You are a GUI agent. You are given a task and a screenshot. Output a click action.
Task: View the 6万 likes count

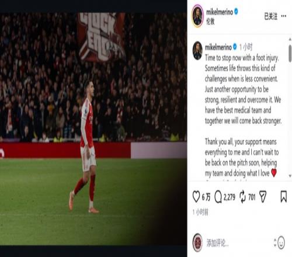point(206,197)
